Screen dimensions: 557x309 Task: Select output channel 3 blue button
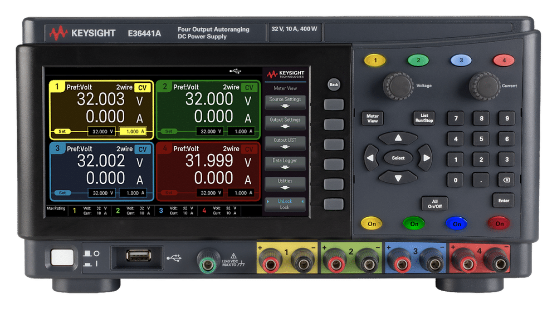pos(461,60)
